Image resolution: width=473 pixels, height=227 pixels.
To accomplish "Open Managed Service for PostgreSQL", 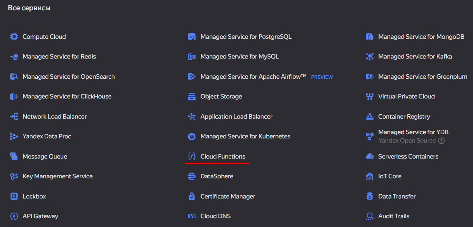I will click(x=246, y=37).
